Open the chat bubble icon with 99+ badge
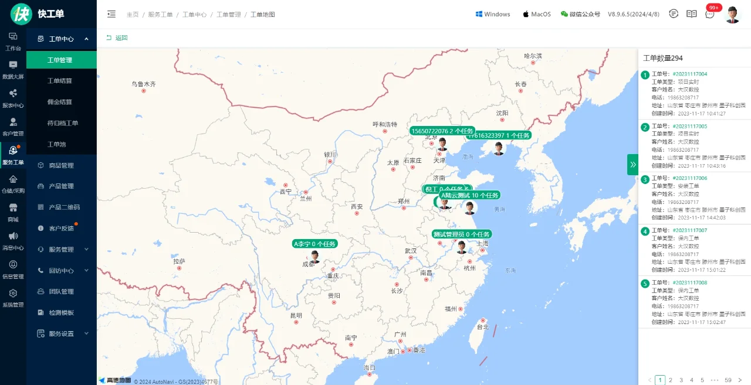 (x=710, y=13)
